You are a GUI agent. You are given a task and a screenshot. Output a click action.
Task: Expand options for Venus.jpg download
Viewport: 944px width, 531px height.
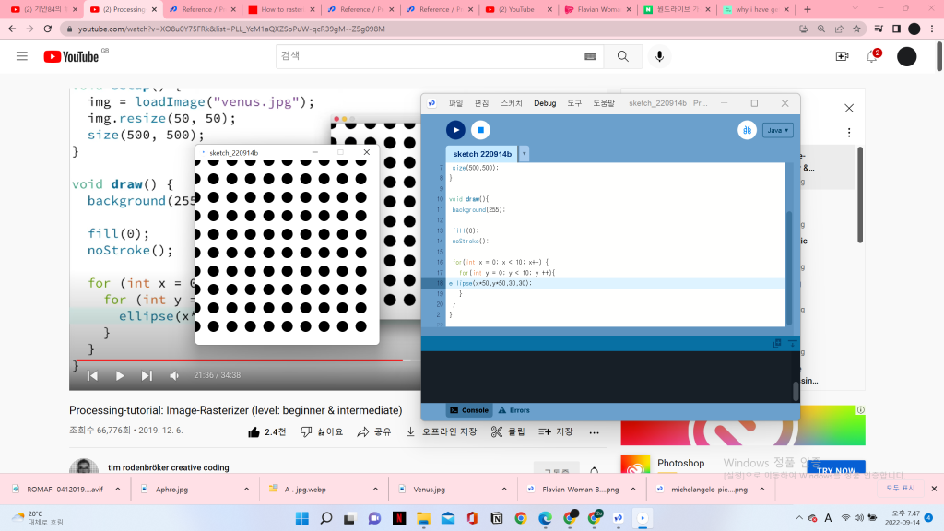click(x=504, y=490)
